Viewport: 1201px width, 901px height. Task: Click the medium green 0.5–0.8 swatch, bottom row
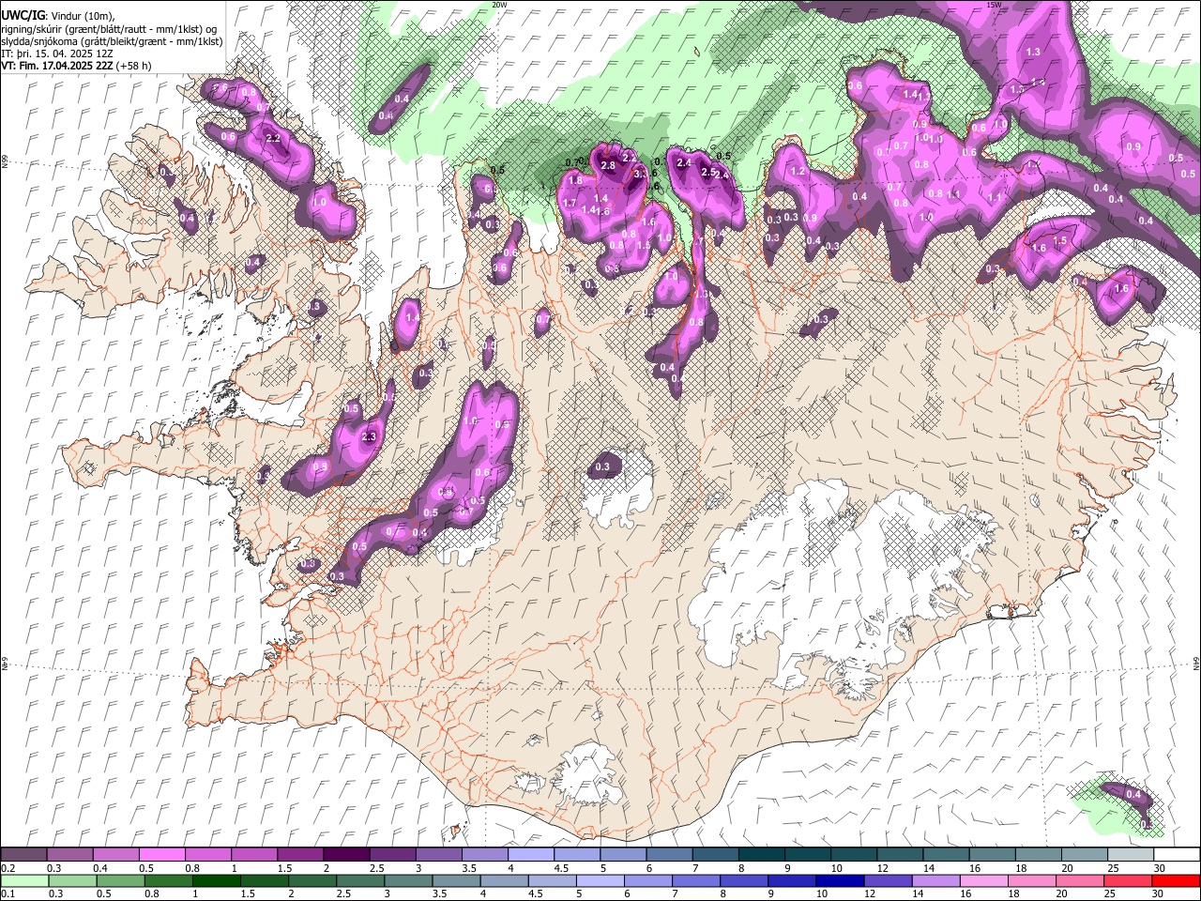pyautogui.click(x=121, y=880)
